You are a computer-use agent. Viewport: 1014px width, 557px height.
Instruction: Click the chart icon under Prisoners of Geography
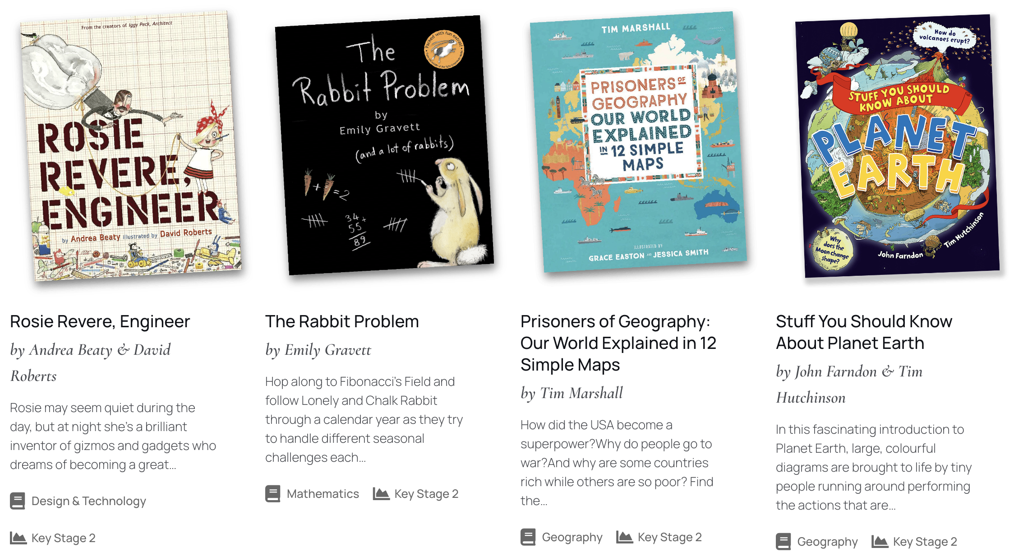point(625,537)
